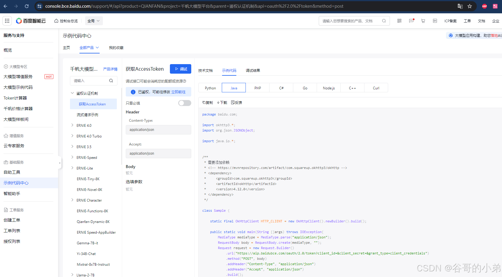Viewport: 502px width, 277px height.
Task: Switch to the PHP code tab
Action: click(x=258, y=88)
